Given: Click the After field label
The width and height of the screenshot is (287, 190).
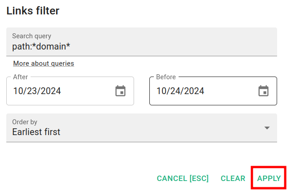Looking at the screenshot, I should [20, 77].
